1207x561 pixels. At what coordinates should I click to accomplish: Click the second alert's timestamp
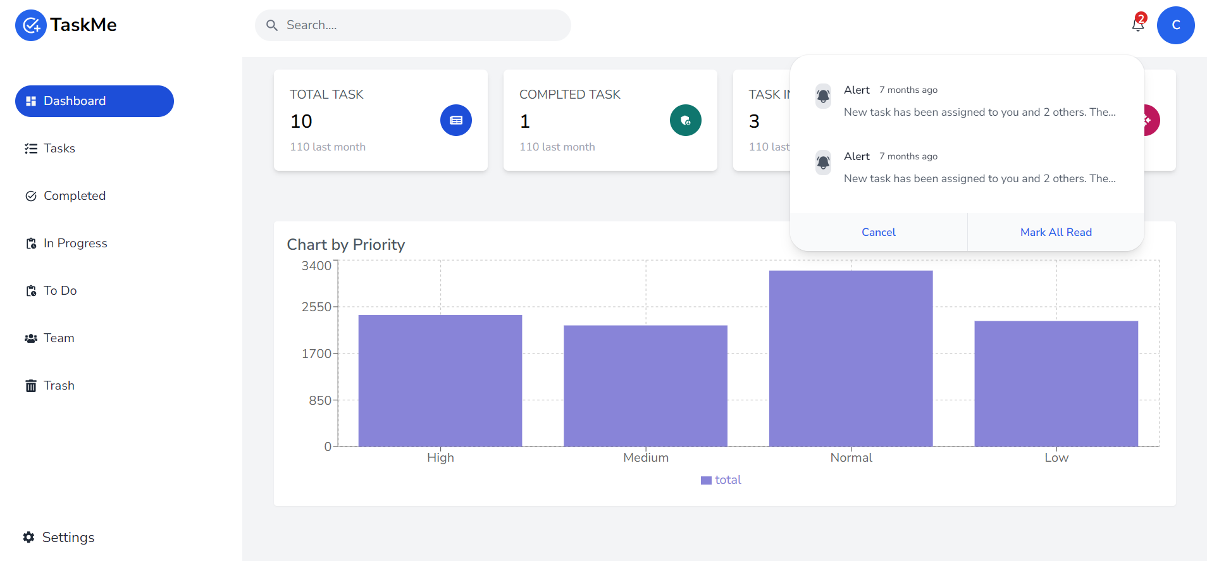point(908,156)
